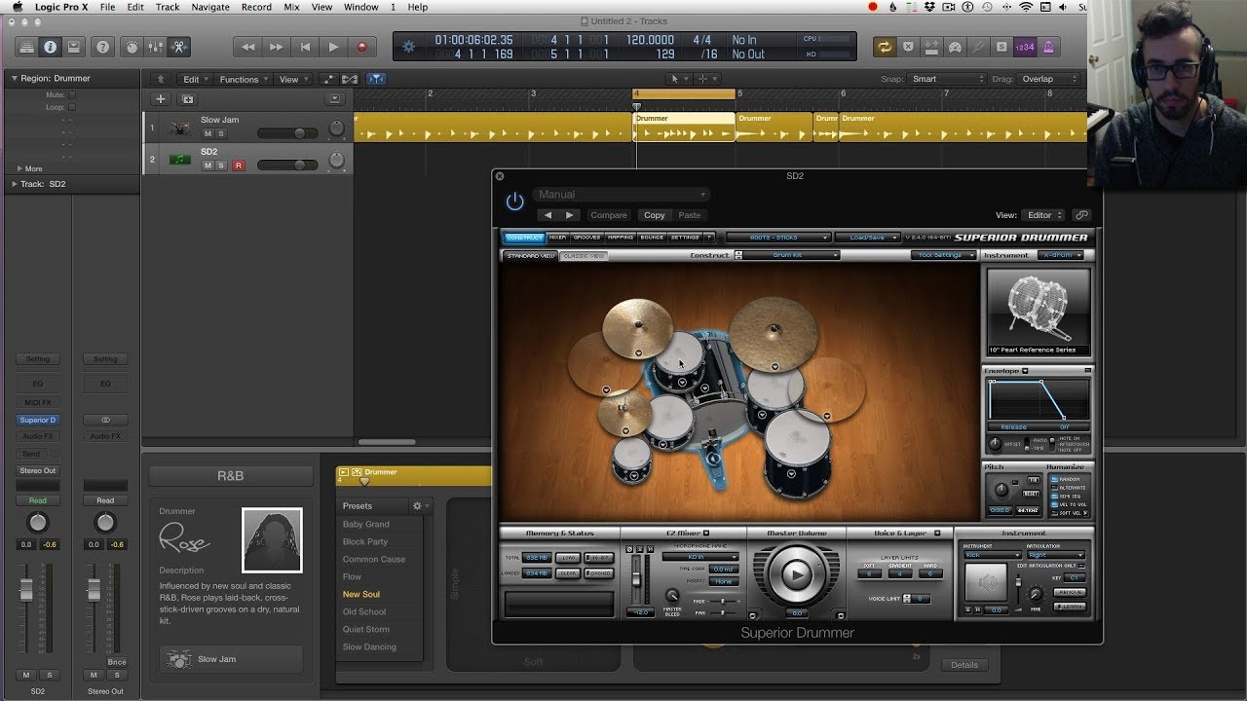Screen dimensions: 1247x701
Task: Open the Library panel icon
Action: point(26,47)
